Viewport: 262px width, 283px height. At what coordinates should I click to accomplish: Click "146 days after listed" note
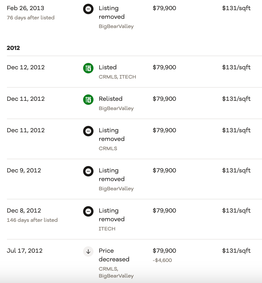(x=32, y=220)
